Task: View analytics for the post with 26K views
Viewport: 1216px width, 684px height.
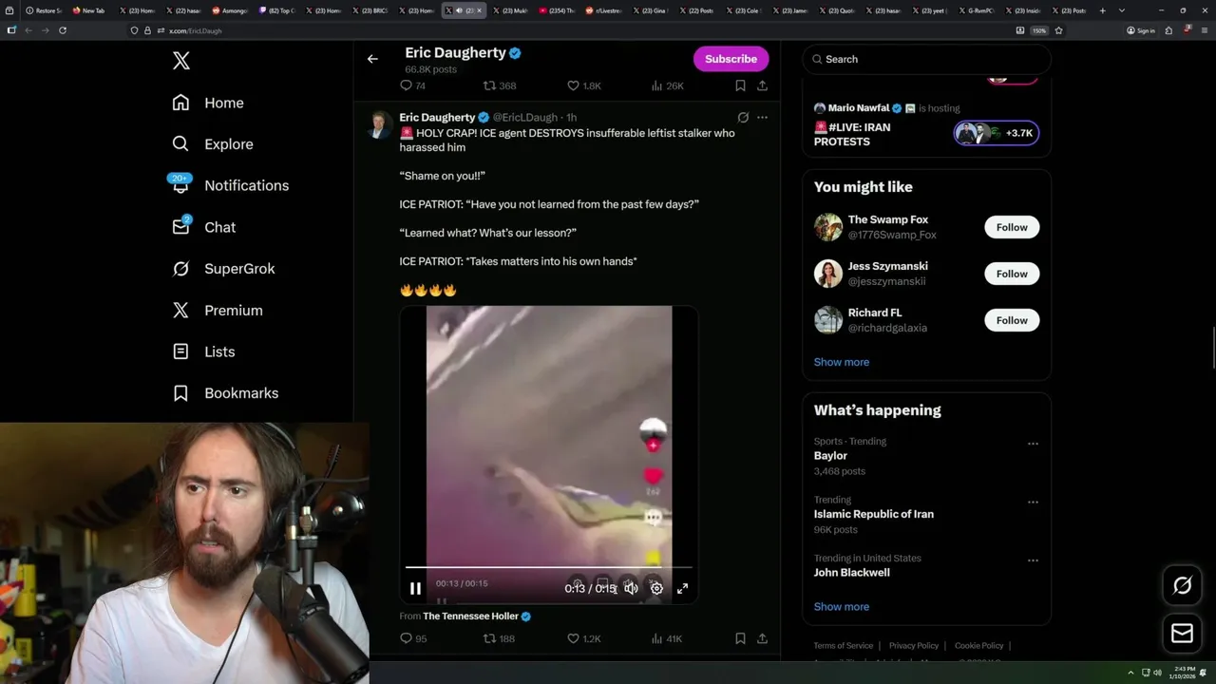Action: (667, 85)
